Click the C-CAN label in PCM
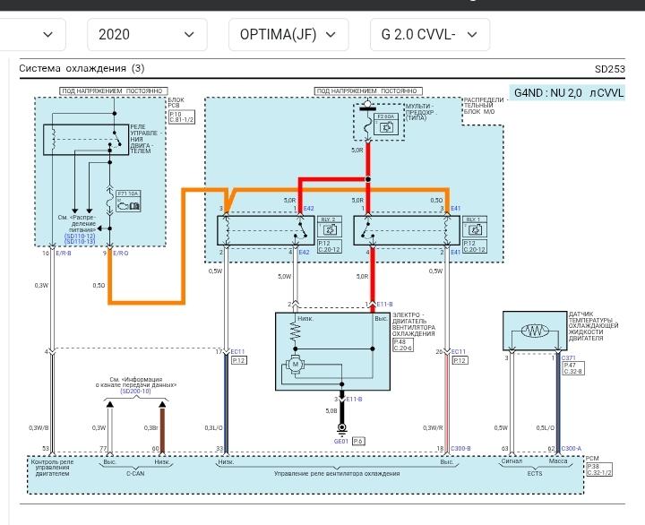This screenshot has height=525, width=645. tap(135, 474)
